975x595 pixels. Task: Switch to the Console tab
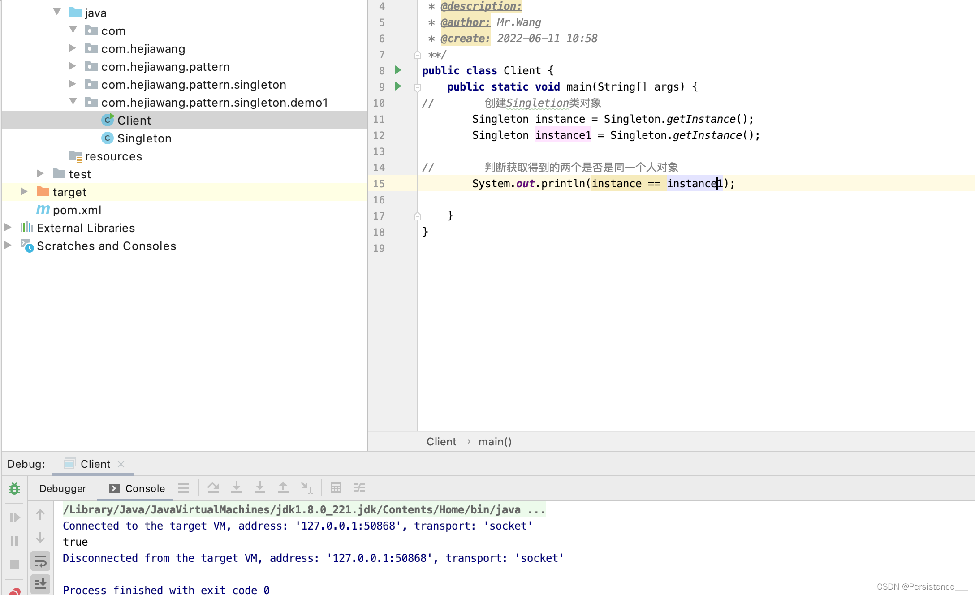pos(137,488)
